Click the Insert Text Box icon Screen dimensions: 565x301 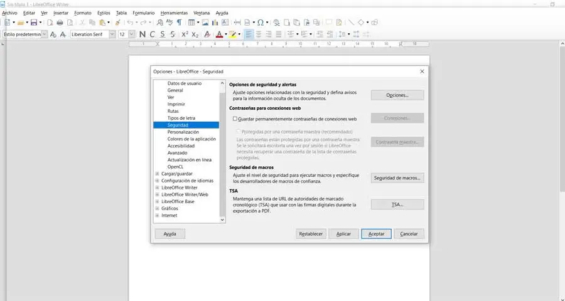(x=225, y=23)
